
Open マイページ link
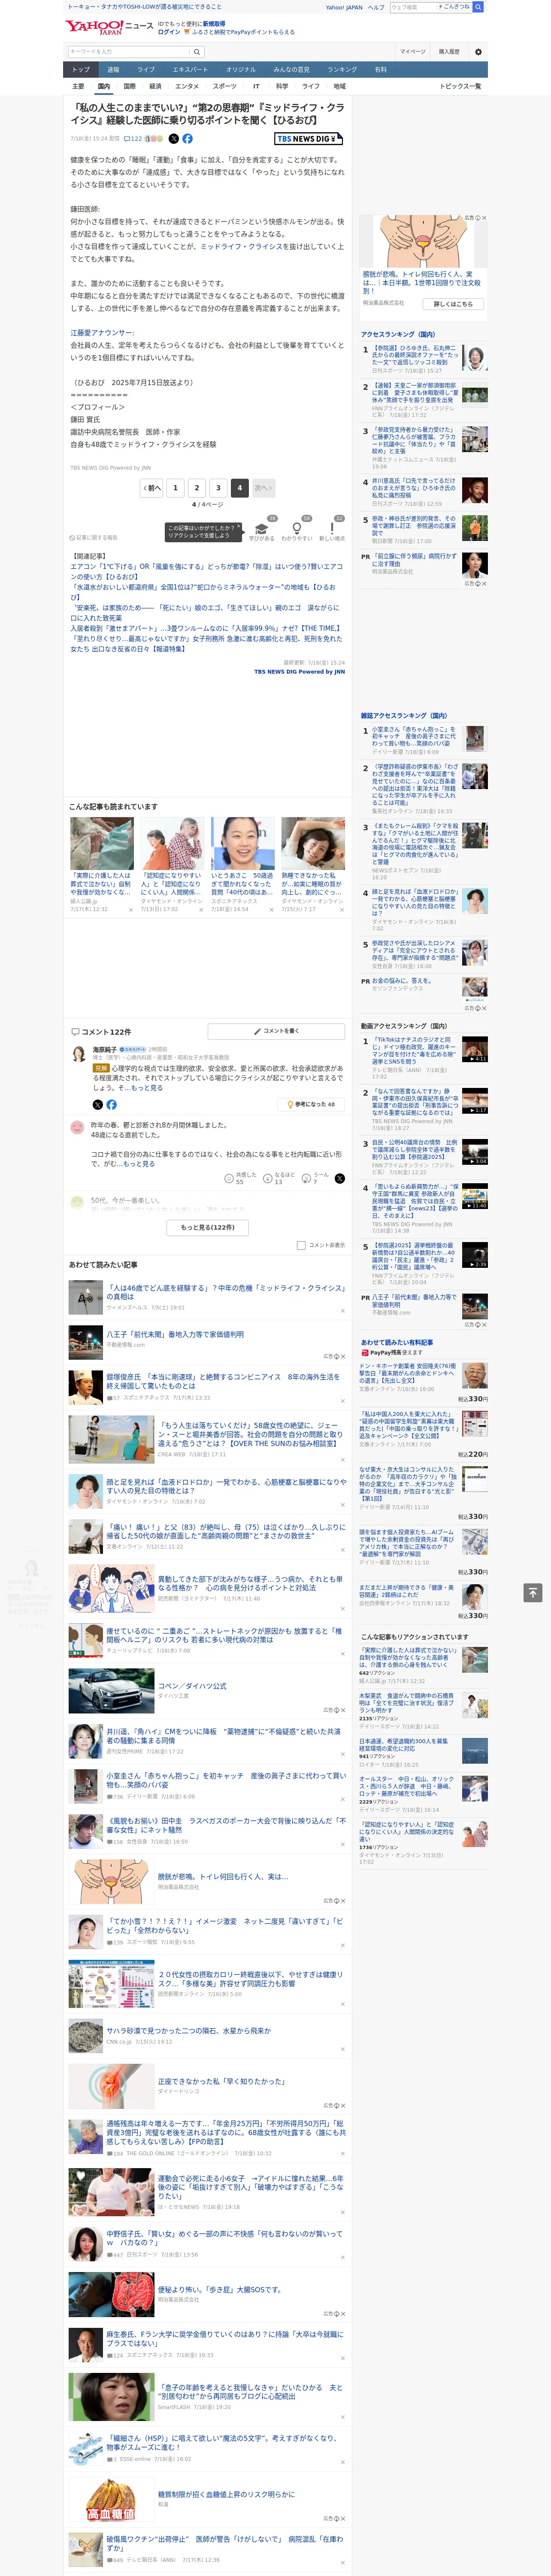click(412, 52)
